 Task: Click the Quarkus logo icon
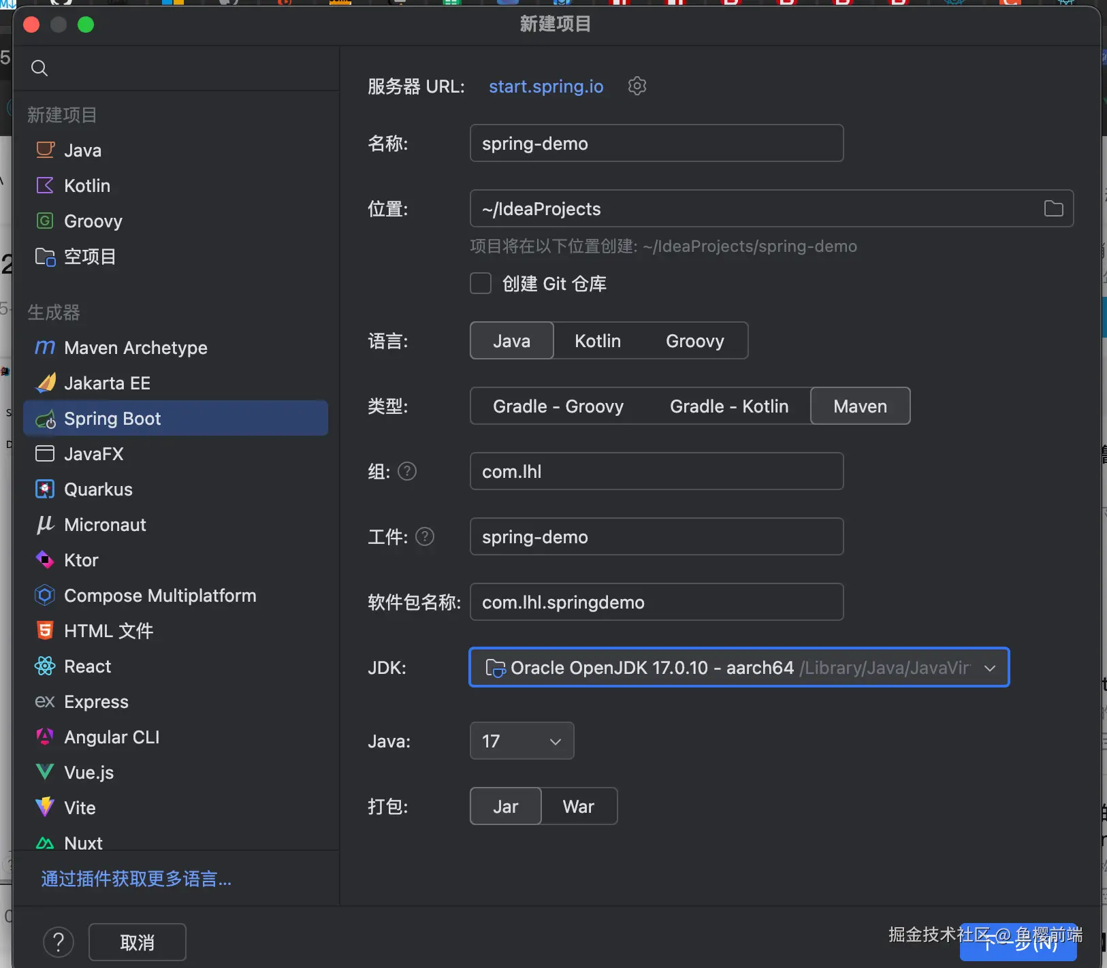[45, 489]
